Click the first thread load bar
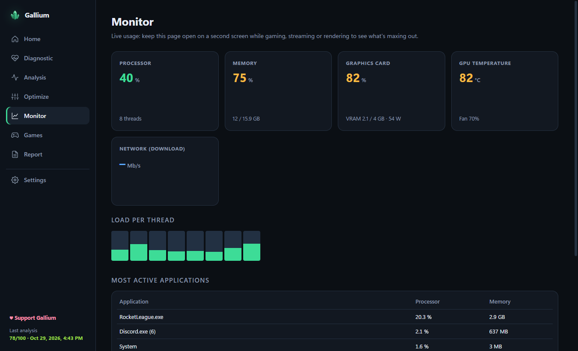This screenshot has height=351, width=578. pyautogui.click(x=120, y=246)
